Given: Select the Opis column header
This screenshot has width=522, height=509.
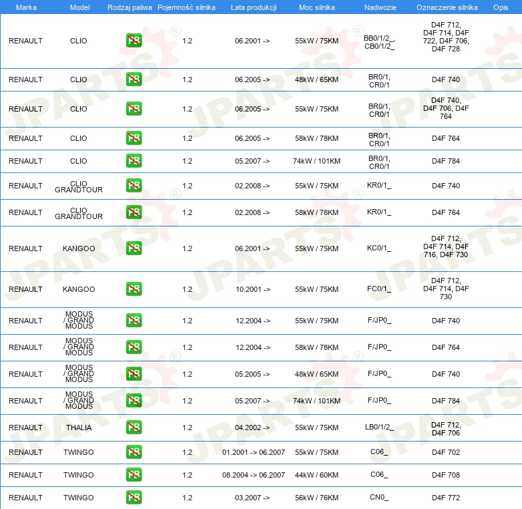Looking at the screenshot, I should (501, 7).
